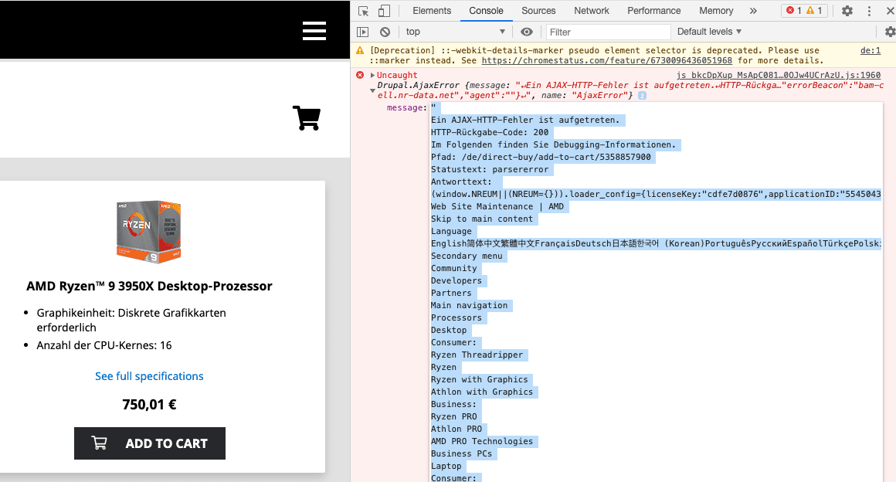Select the message property key
The height and width of the screenshot is (482, 896).
(x=406, y=107)
